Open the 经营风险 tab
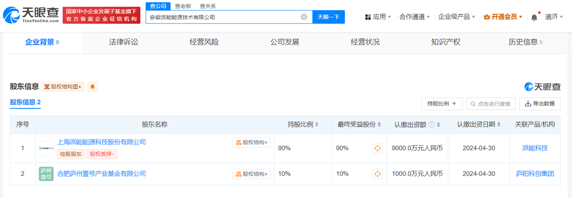Viewport: 572px width, 198px height. (204, 42)
